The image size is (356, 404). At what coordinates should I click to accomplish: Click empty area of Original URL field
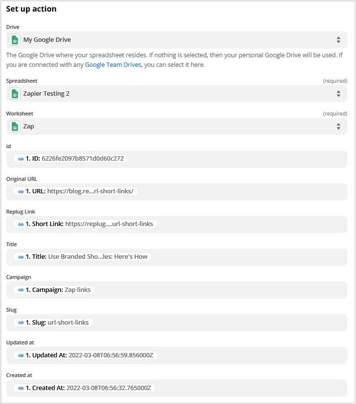point(239,192)
